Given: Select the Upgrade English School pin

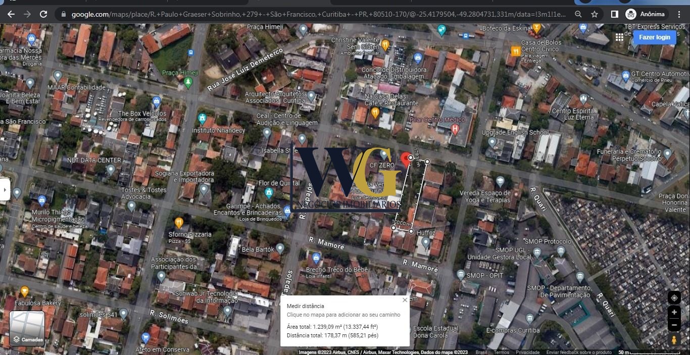Looking at the screenshot, I should [x=492, y=142].
